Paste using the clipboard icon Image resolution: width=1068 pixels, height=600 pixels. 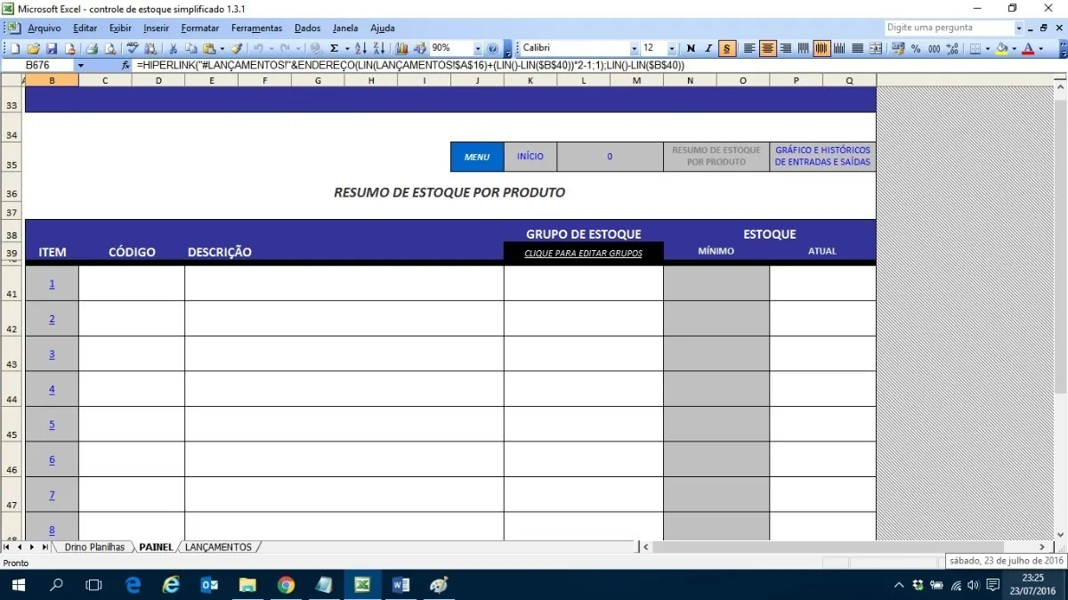[x=209, y=48]
